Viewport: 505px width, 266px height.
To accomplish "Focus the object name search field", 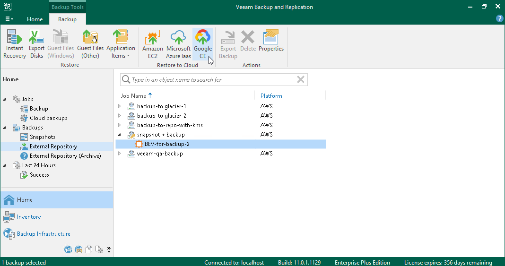I will 213,79.
